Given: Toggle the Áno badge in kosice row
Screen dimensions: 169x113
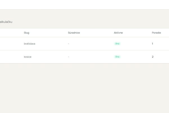Looking at the screenshot, I should click(117, 57).
